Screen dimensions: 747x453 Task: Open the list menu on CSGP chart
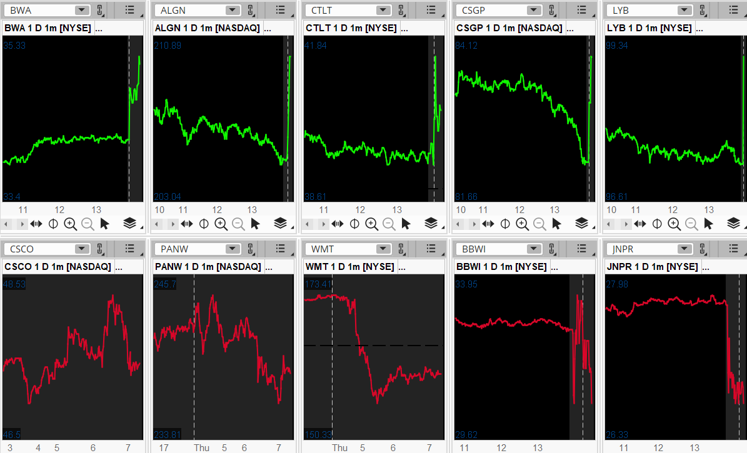(581, 10)
